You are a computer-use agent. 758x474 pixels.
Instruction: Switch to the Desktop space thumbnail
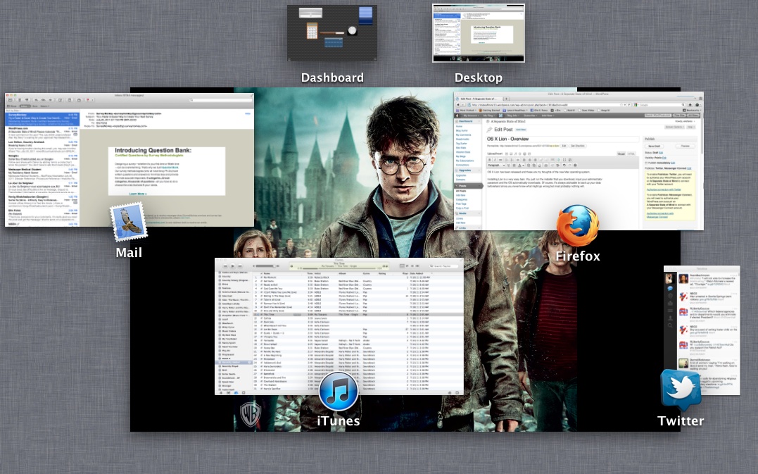(479, 33)
